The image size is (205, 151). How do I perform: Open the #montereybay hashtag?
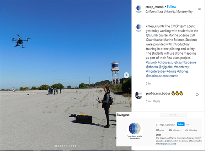(156, 71)
